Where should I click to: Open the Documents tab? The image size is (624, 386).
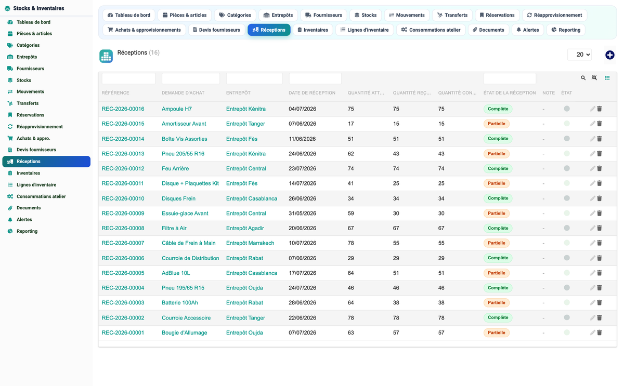(x=488, y=30)
